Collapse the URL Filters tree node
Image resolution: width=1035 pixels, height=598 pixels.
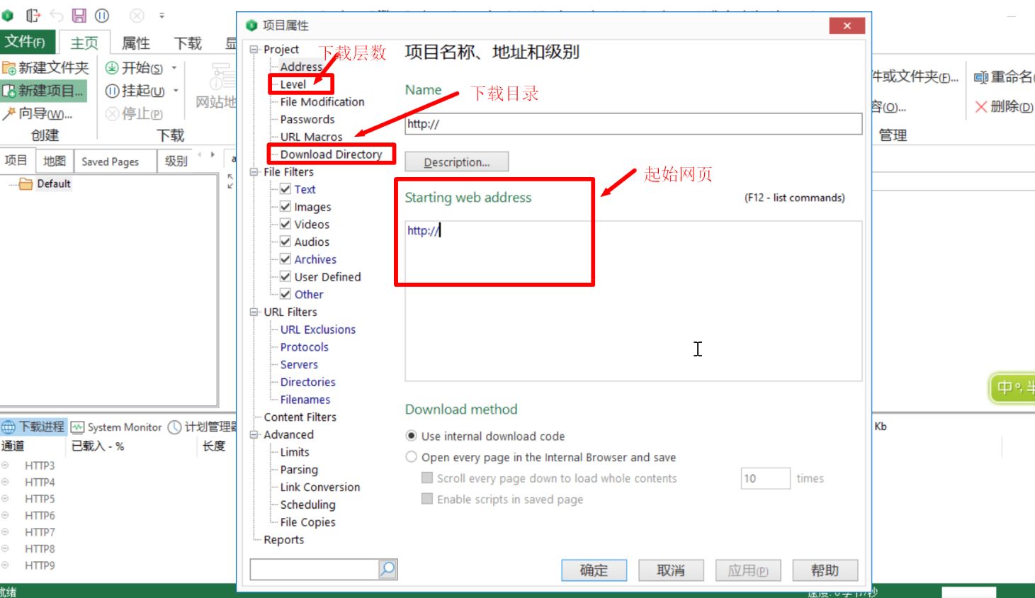[x=254, y=312]
